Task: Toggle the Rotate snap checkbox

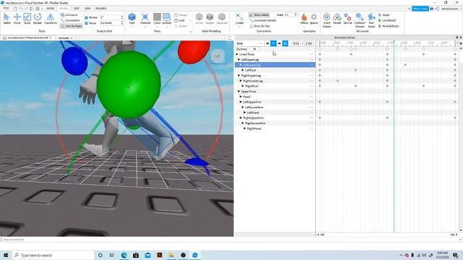Action: coord(86,17)
